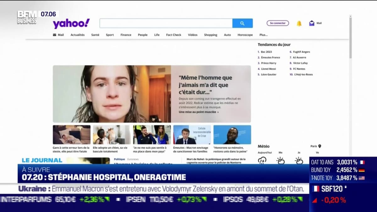377x212 pixels.
Task: Open the Émeutes Macron article thumbnail
Action: [192, 135]
